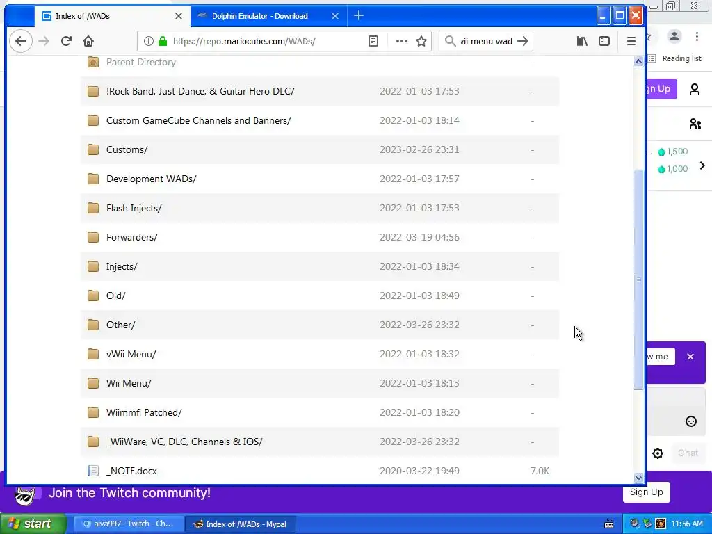This screenshot has width=712, height=534.
Task: Click the folder icon beside Wii Menu/
Action: [93, 383]
